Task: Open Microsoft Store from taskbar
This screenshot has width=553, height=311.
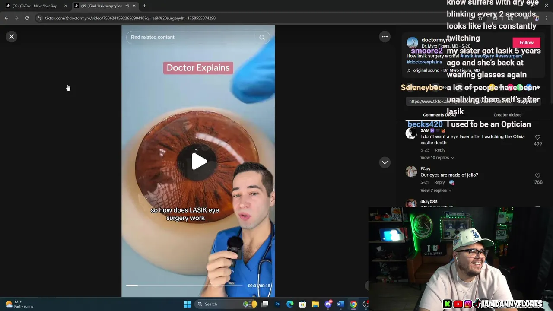Action: [x=302, y=304]
